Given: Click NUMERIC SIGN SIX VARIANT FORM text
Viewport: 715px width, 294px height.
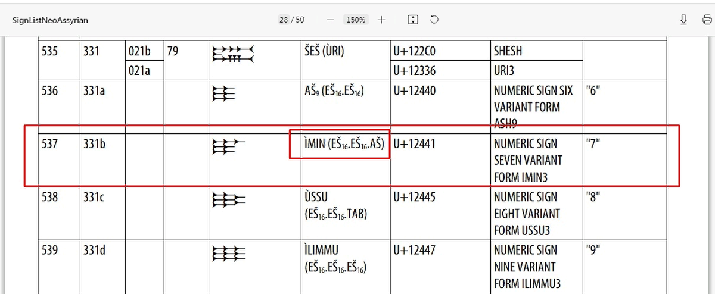Looking at the screenshot, I should 533,99.
